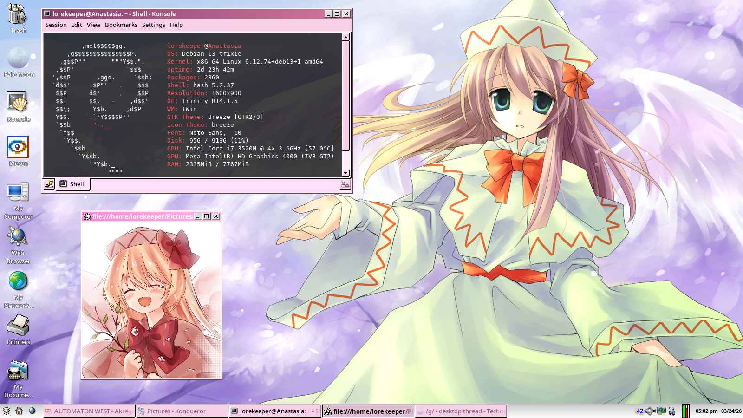
Task: Click the '1600x900' resolution text in terminal
Action: tap(227, 93)
